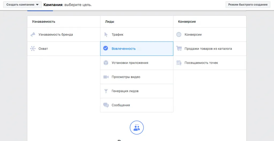This screenshot has width=274, height=141.
Task: Click the box icon for Установки приложения
Action: [x=106, y=63]
